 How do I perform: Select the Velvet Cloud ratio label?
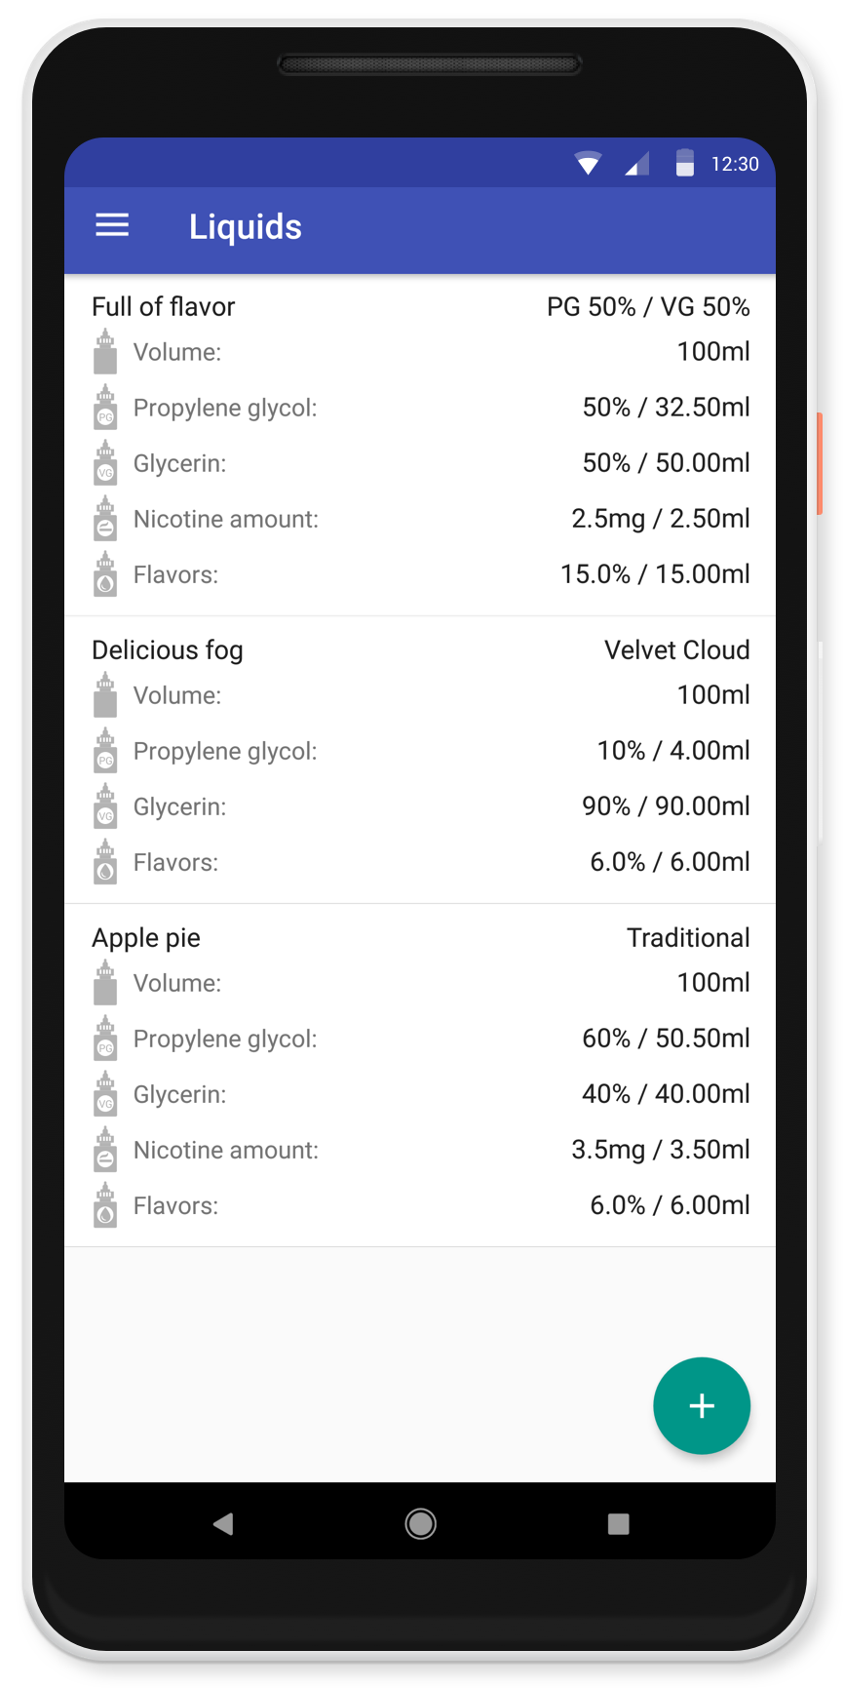pyautogui.click(x=676, y=650)
